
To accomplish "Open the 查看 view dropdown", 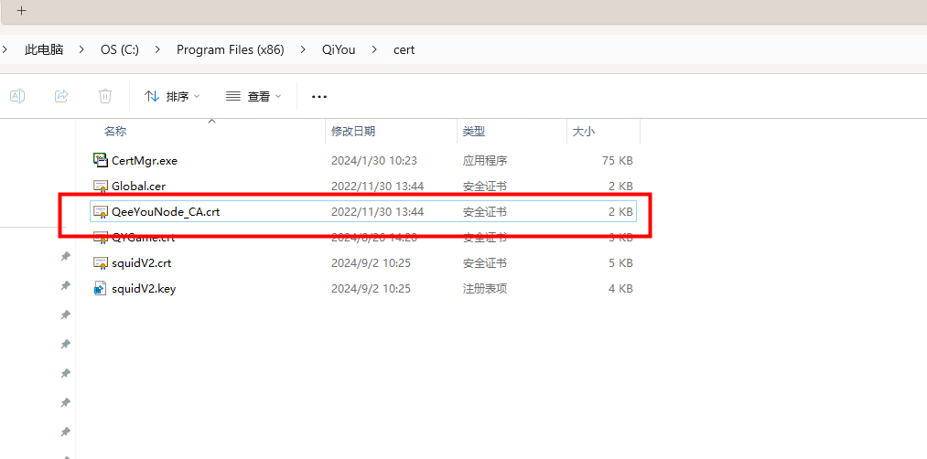I will (x=253, y=96).
